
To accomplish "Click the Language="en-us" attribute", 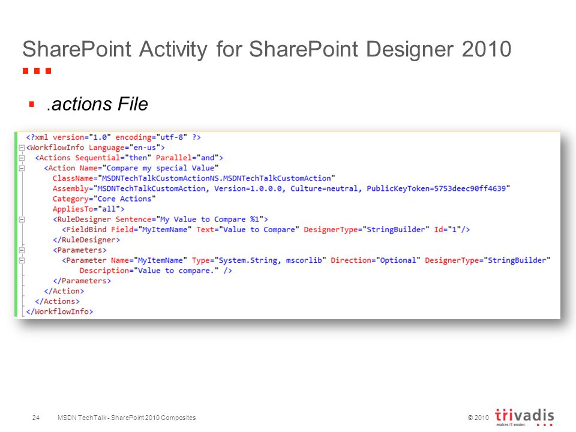I will point(125,148).
